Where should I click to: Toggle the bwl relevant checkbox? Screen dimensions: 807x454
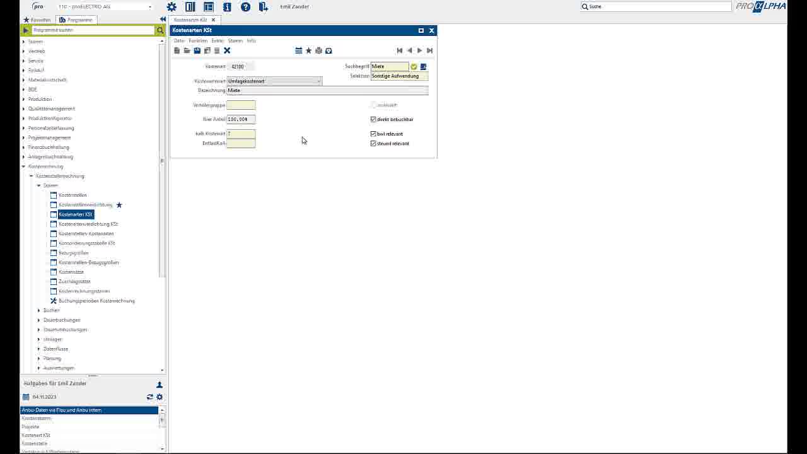tap(373, 134)
